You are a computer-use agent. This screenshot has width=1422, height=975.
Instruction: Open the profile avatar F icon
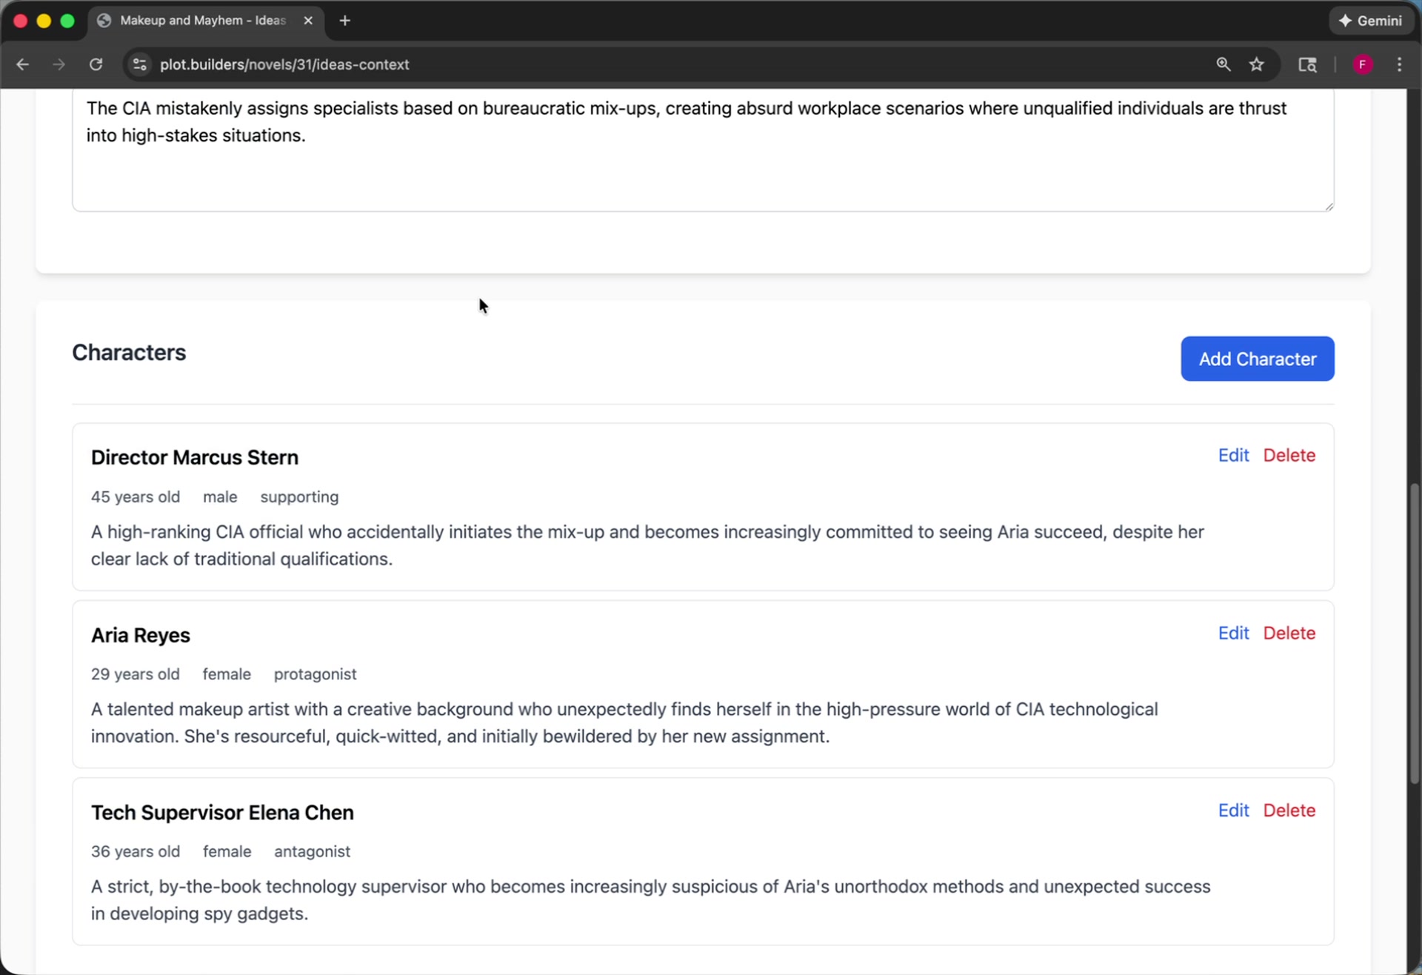[x=1362, y=64]
